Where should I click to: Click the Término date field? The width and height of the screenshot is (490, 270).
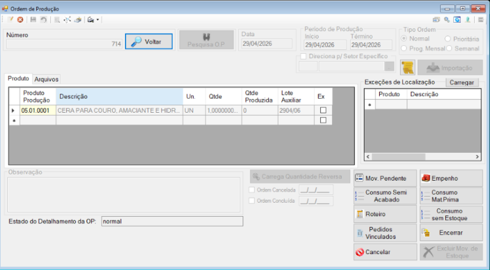(x=371, y=45)
